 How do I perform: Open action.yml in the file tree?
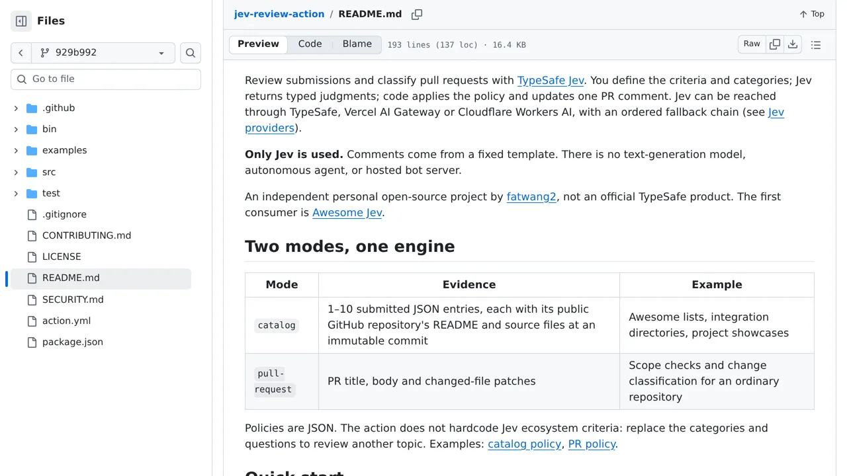click(66, 321)
